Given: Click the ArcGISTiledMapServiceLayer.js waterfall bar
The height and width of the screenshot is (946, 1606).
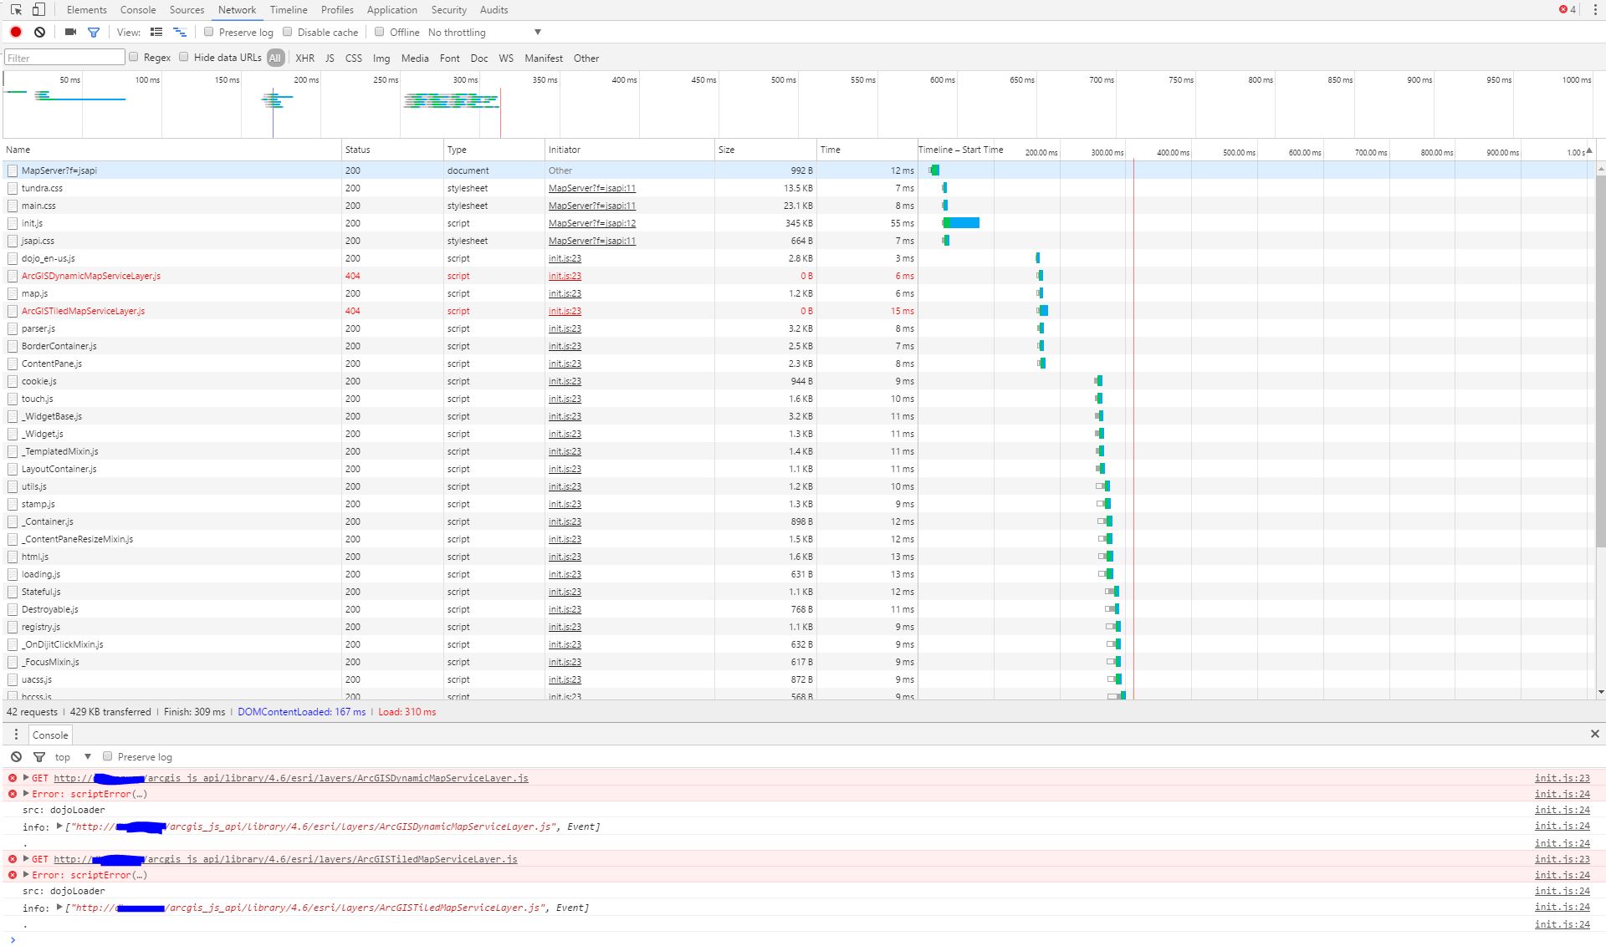Looking at the screenshot, I should point(1042,311).
